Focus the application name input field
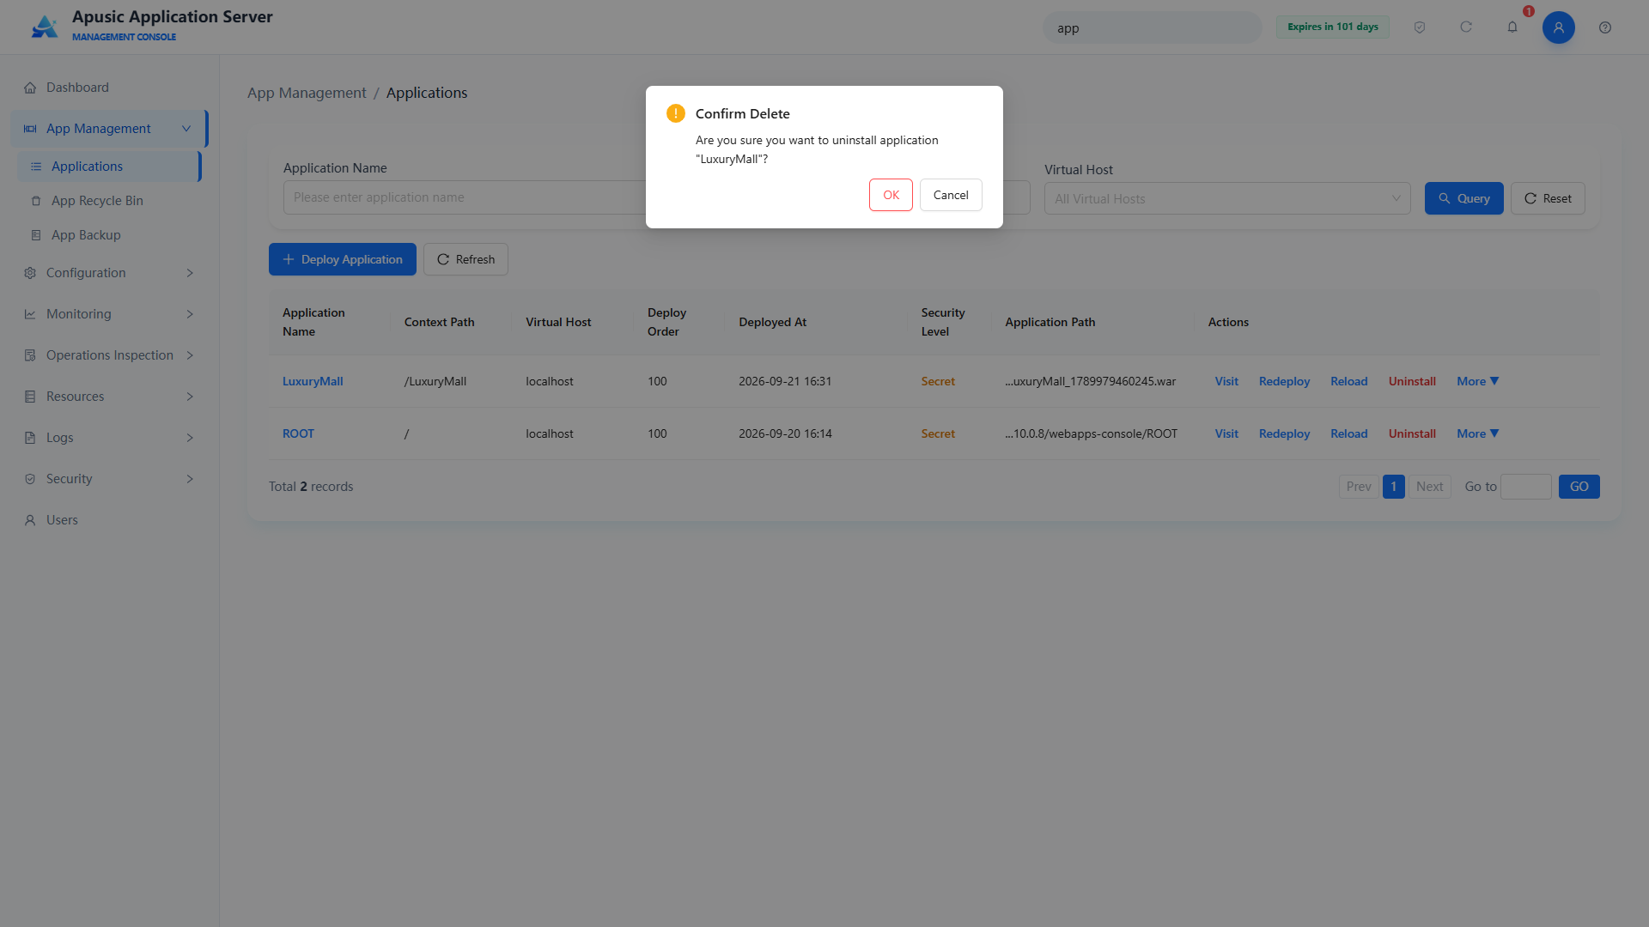Image resolution: width=1649 pixels, height=927 pixels. [x=465, y=197]
